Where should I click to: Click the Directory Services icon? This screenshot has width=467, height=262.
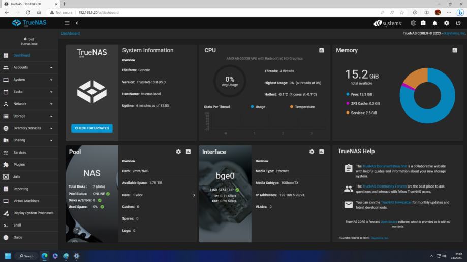(6, 128)
